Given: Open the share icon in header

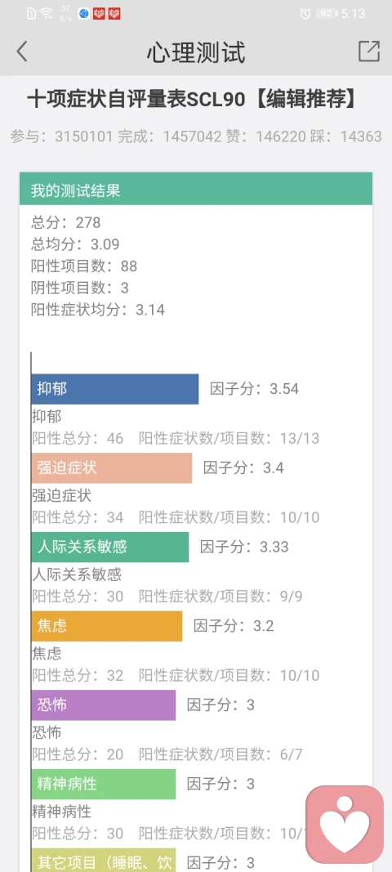Looking at the screenshot, I should (368, 51).
